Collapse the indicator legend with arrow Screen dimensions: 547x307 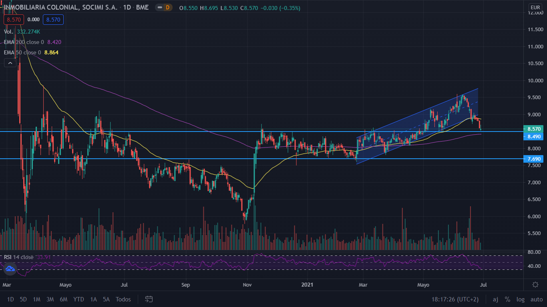click(x=10, y=63)
